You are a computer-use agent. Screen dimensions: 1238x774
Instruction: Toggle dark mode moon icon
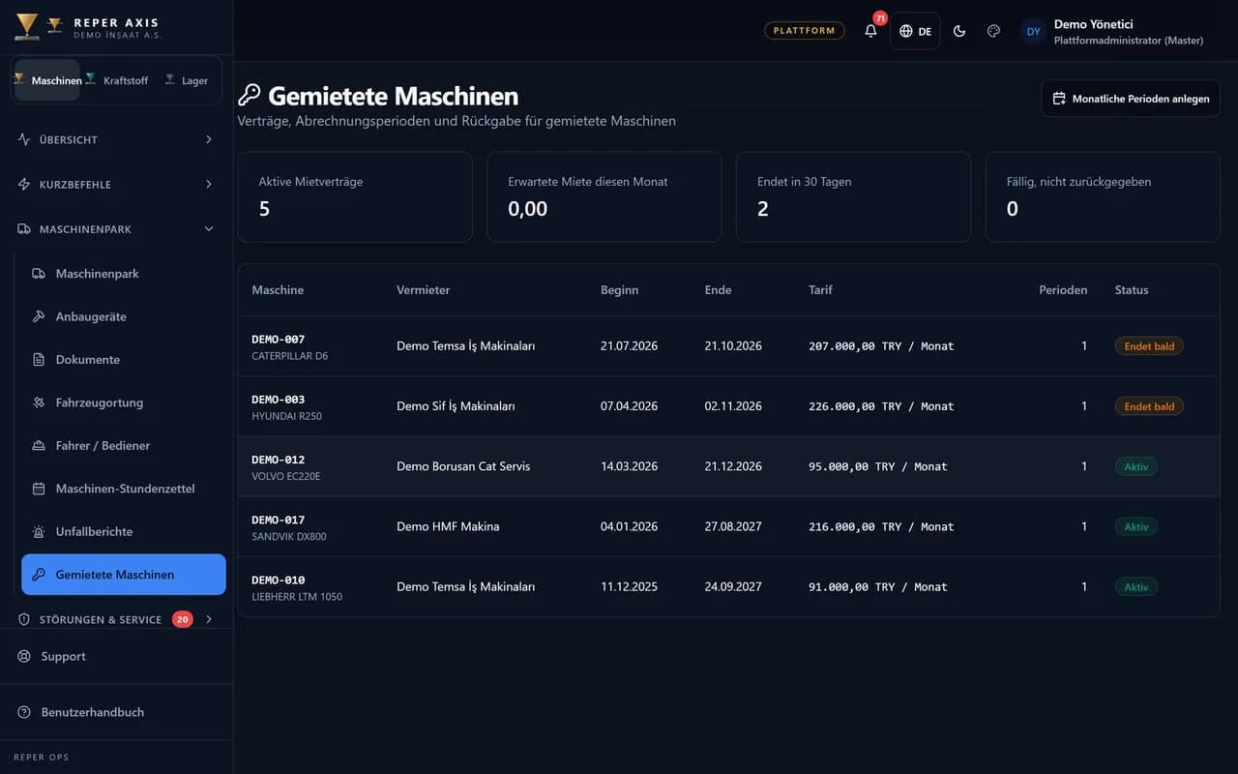coord(959,31)
